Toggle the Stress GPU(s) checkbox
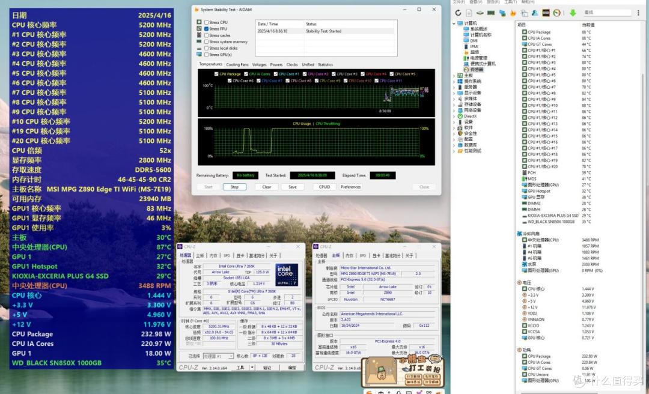This screenshot has width=649, height=394. click(x=207, y=55)
